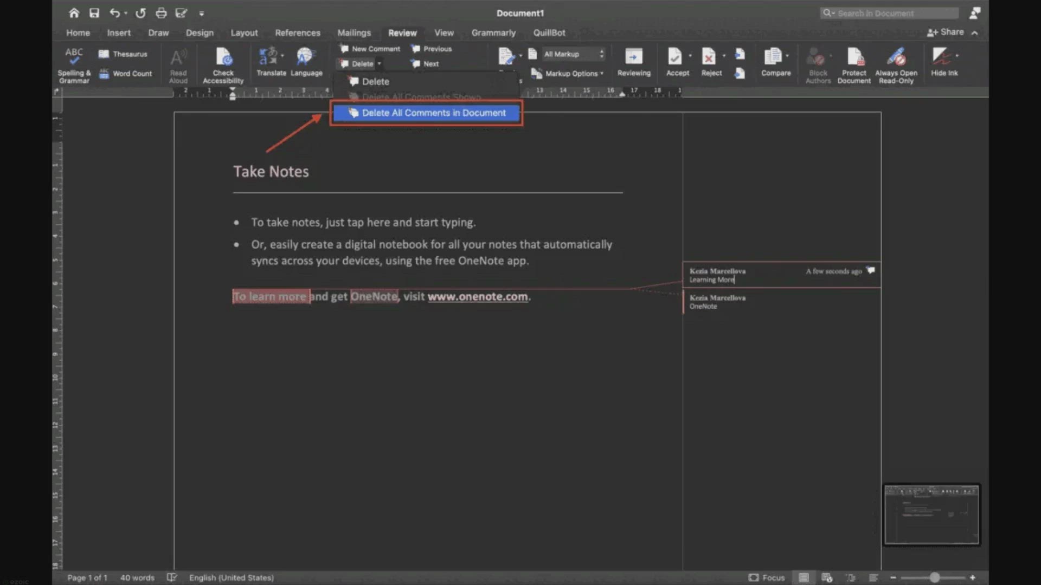1041x585 pixels.
Task: Toggle Always Open Read-Only
Action: (x=896, y=57)
